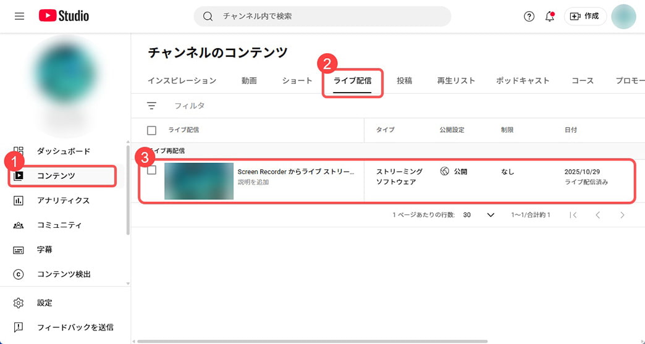Click the 2025/10/29 date cell
Screen dimensions: 645x344
point(583,172)
